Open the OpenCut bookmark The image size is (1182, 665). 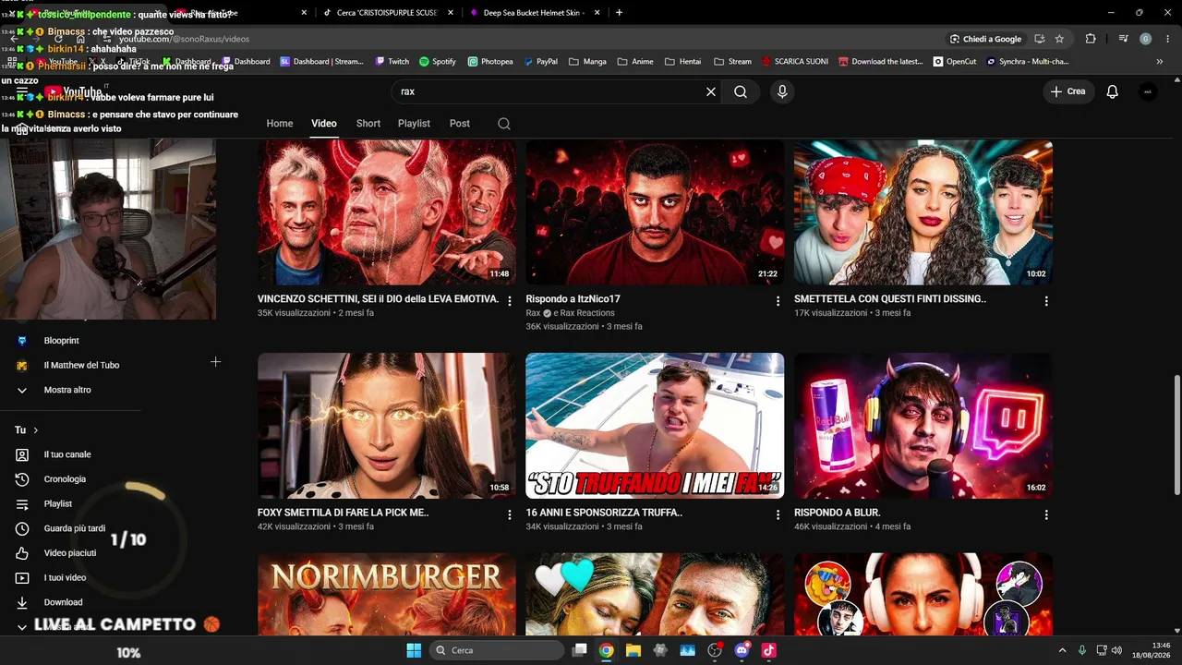[x=955, y=62]
